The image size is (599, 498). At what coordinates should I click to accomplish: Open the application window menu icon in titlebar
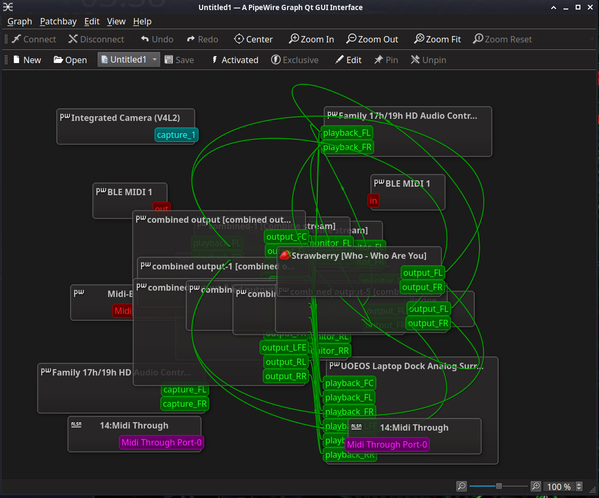pos(7,7)
